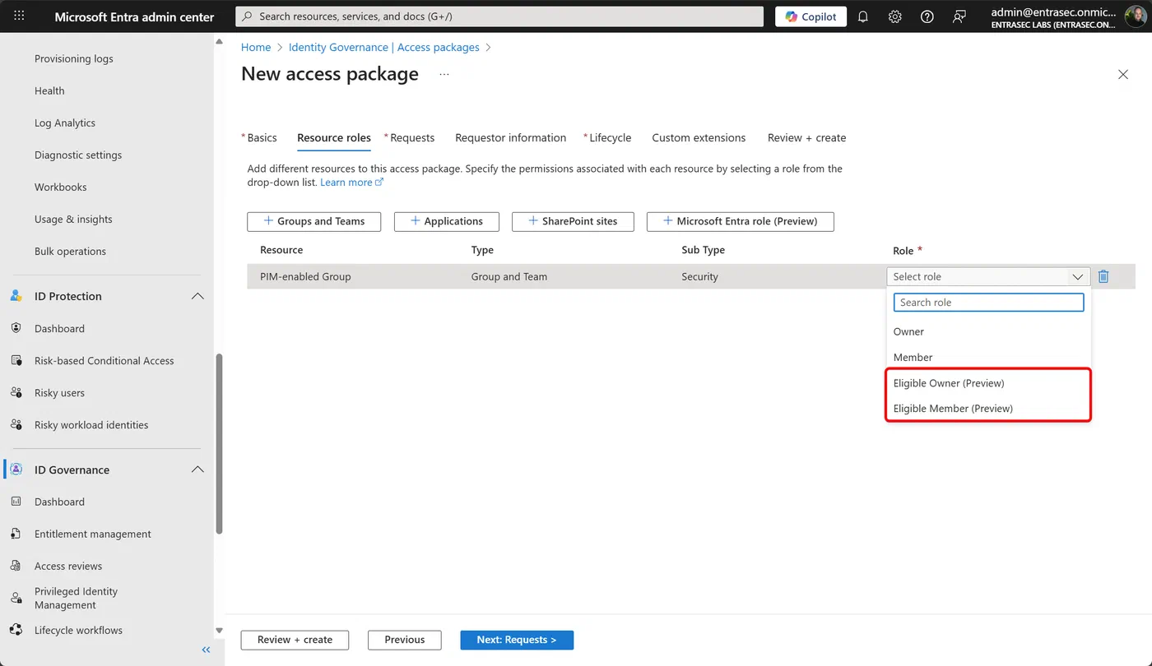Click the Entitlement management icon

(16, 534)
